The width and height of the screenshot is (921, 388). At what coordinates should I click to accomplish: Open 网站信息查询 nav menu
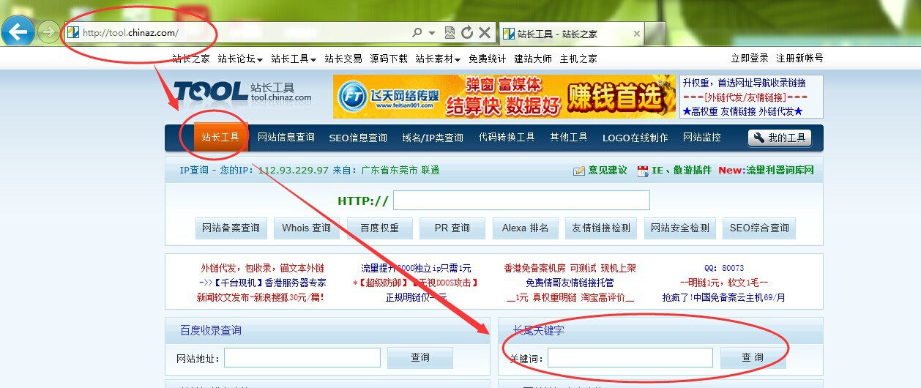click(286, 138)
